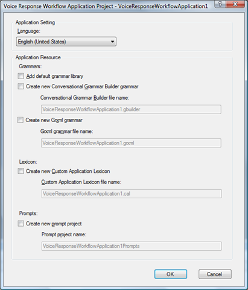
Task: Click the Custom Application Lexicon file name box
Action: 132,193
